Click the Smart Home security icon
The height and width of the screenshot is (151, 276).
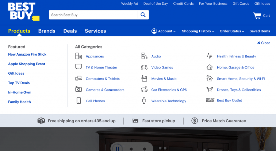210,78
